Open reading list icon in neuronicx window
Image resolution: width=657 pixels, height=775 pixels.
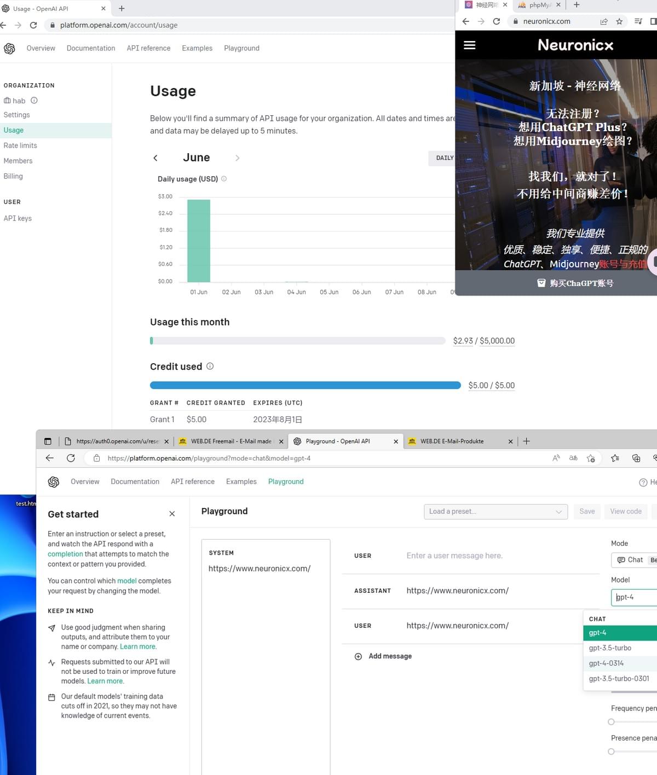pos(638,21)
